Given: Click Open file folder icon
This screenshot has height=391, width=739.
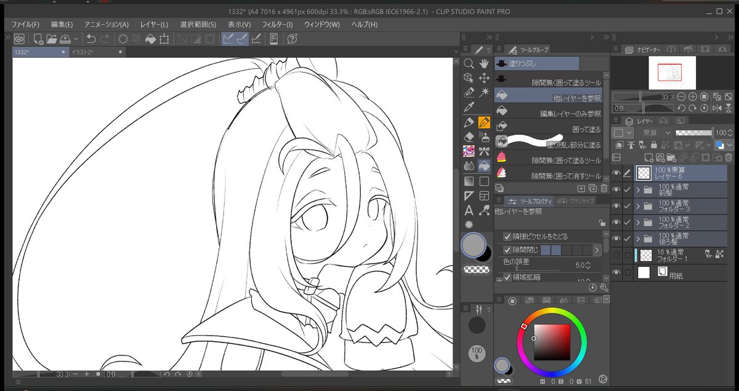Looking at the screenshot, I should click(x=52, y=39).
